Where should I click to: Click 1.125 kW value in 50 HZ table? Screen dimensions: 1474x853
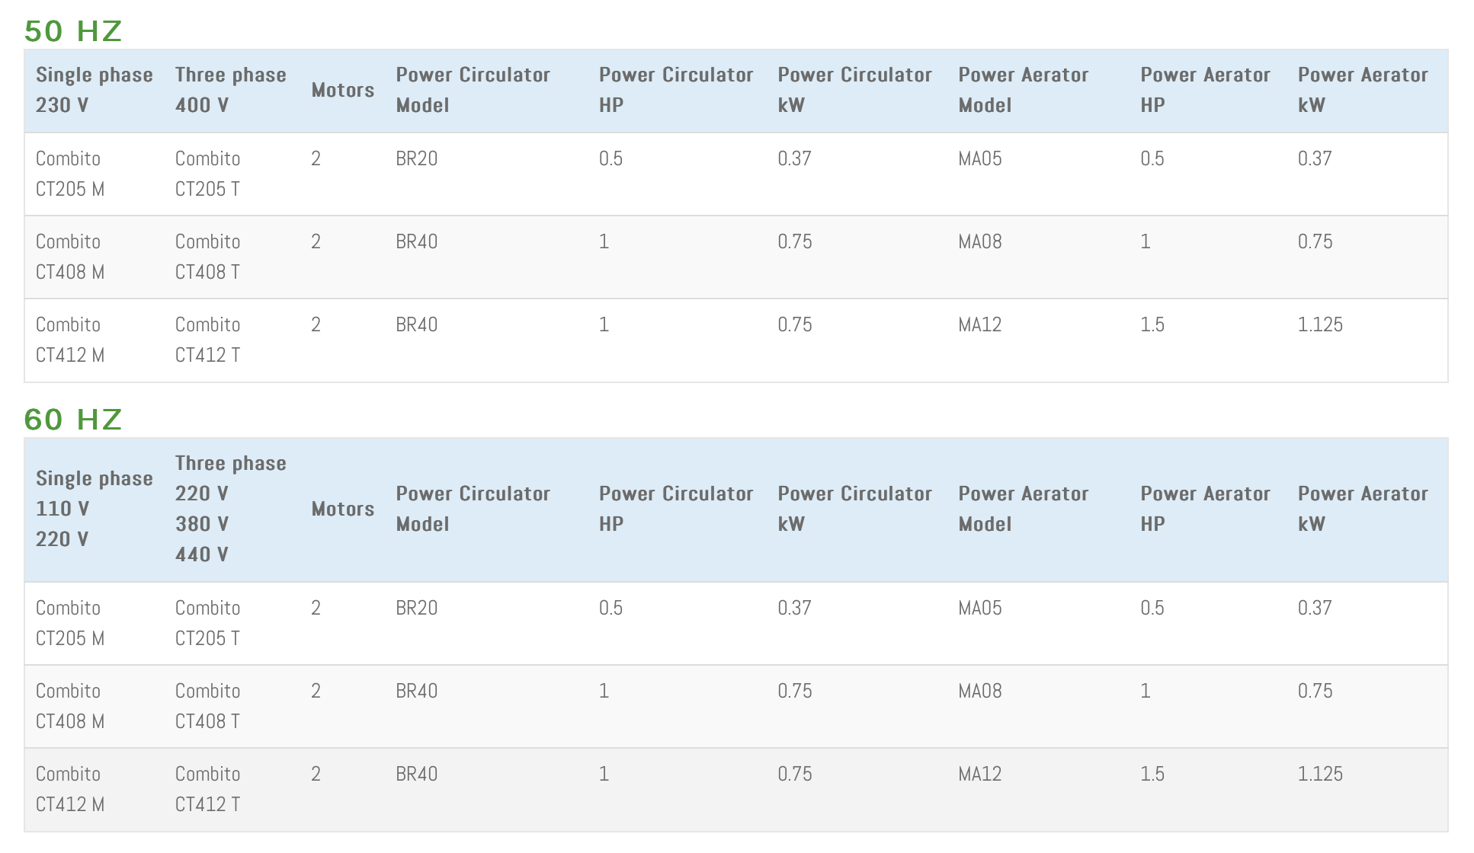point(1319,324)
